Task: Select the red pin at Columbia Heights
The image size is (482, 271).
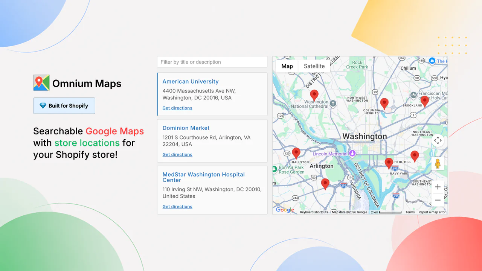Action: (384, 104)
